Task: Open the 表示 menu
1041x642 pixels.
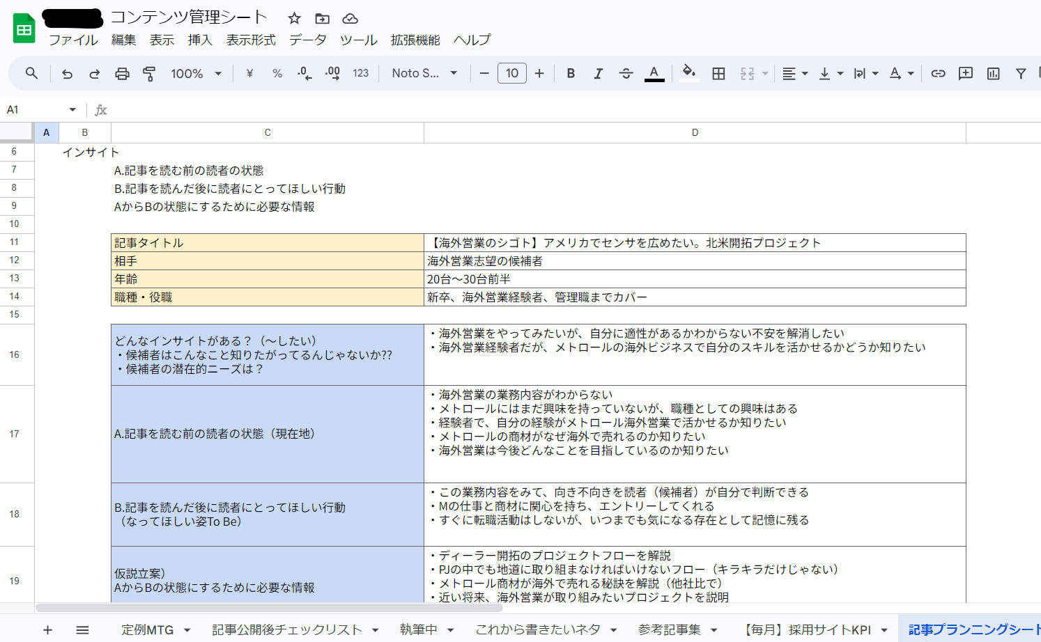Action: tap(162, 40)
